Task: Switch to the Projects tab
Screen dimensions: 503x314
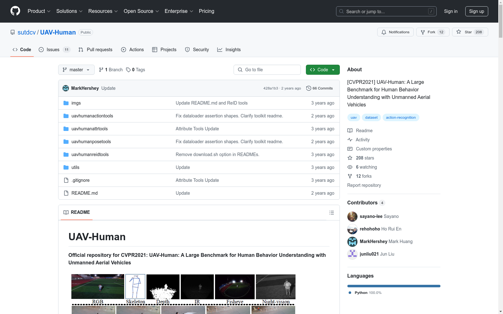Action: 164,50
